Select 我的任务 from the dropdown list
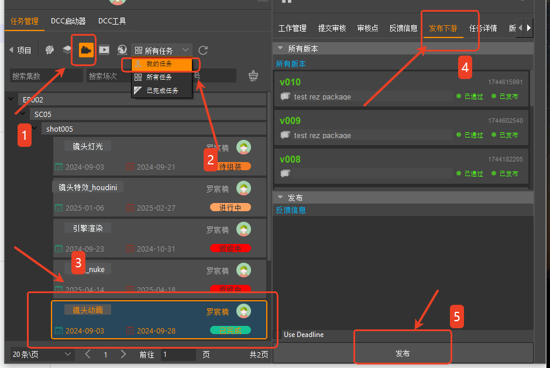 [x=159, y=64]
